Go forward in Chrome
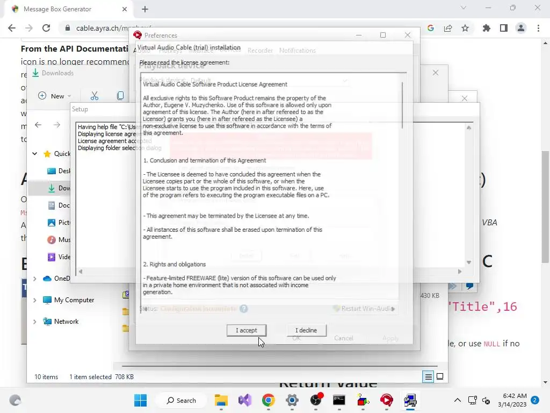 tap(29, 28)
